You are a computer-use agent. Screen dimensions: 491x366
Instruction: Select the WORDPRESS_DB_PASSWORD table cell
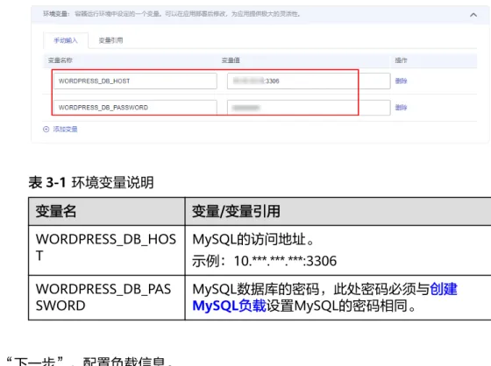pos(107,298)
